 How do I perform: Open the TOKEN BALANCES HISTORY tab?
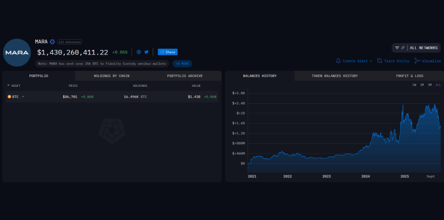[x=335, y=76]
